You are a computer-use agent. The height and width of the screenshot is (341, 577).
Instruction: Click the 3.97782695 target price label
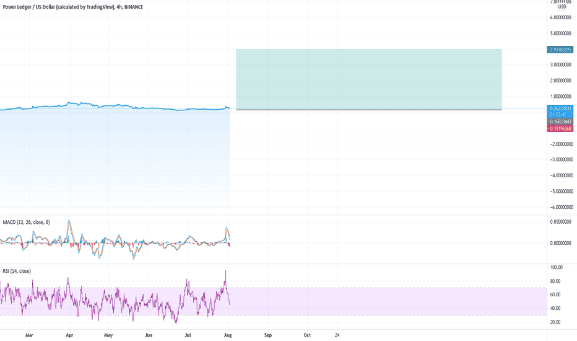(560, 50)
